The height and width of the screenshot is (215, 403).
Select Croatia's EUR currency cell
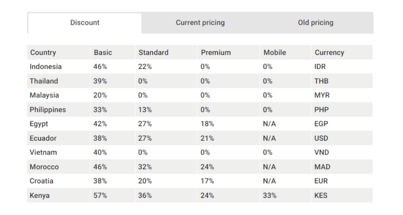(x=342, y=181)
